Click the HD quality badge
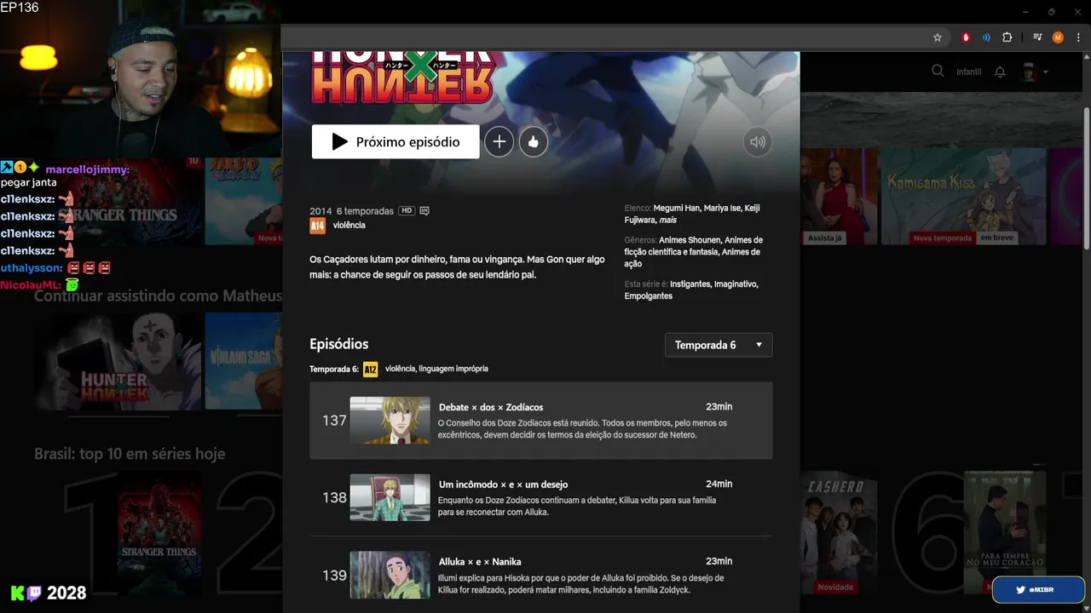This screenshot has height=613, width=1091. pos(407,210)
